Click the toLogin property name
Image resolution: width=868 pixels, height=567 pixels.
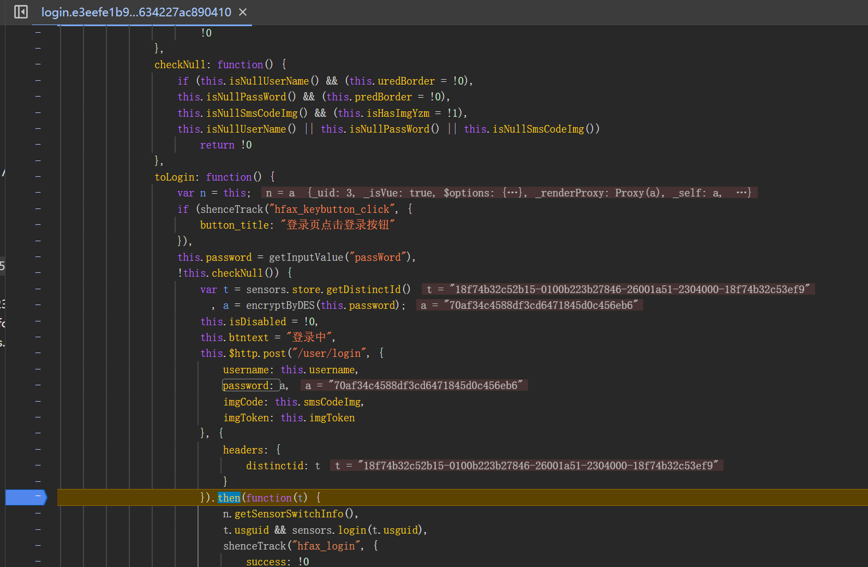(175, 177)
